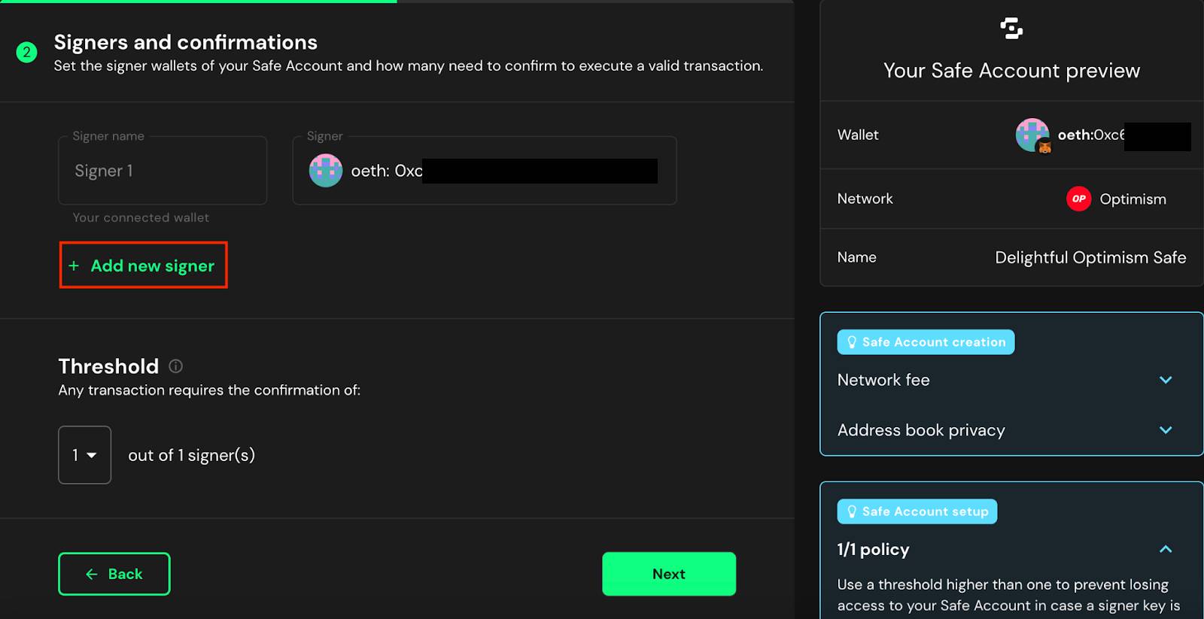
Task: Click the Safe logo above preview
Action: [x=1011, y=29]
